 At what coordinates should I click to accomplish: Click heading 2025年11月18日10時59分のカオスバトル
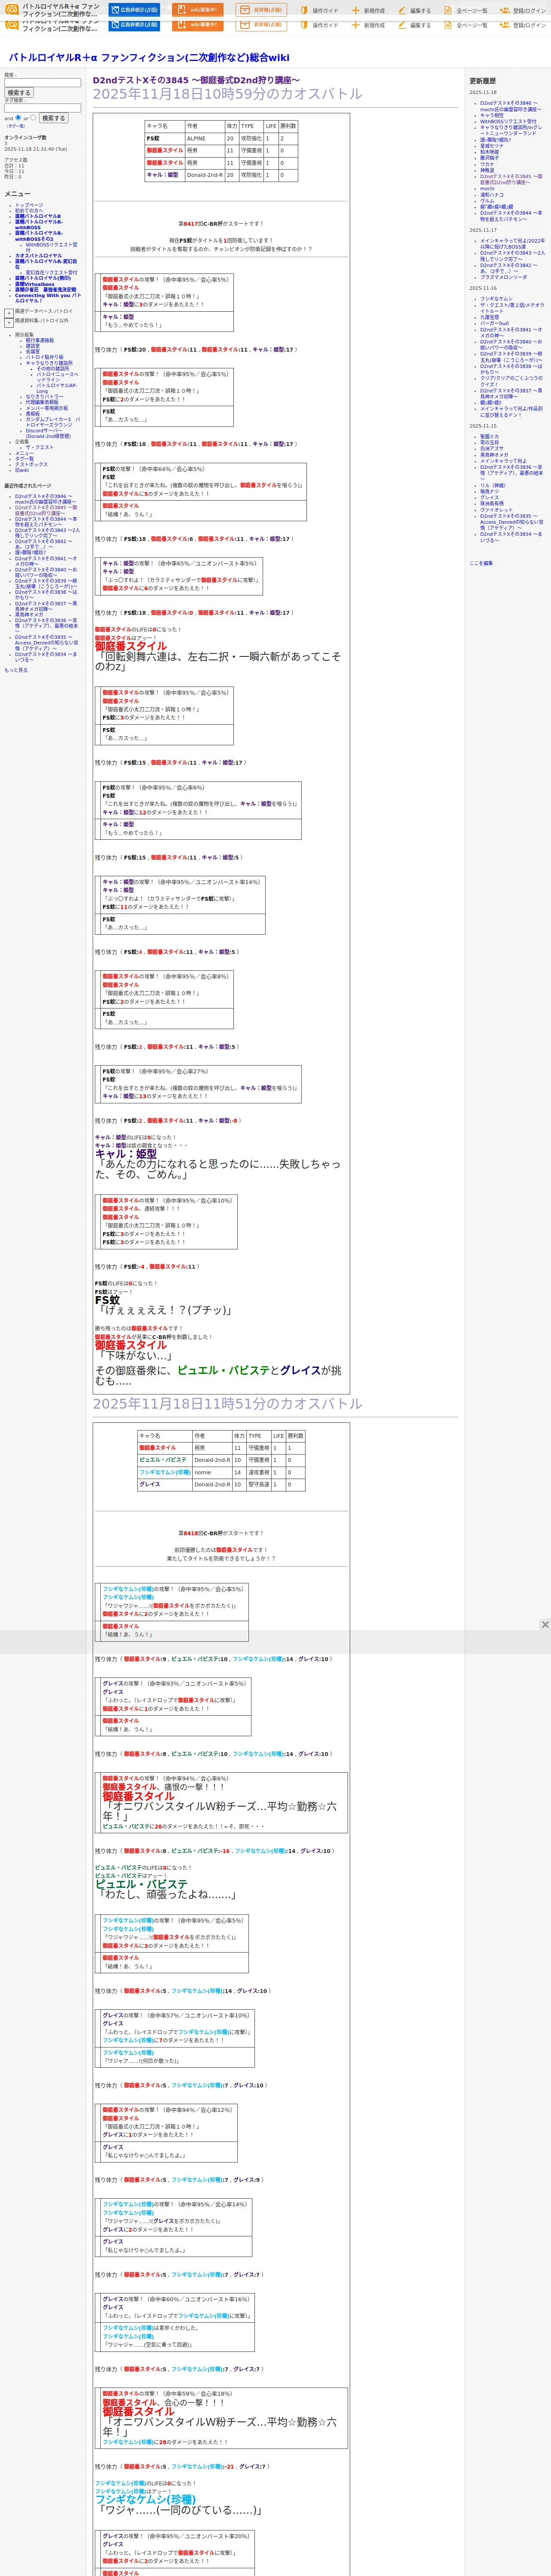pyautogui.click(x=228, y=94)
